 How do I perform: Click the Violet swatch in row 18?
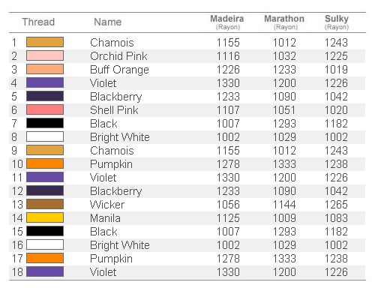click(x=45, y=271)
